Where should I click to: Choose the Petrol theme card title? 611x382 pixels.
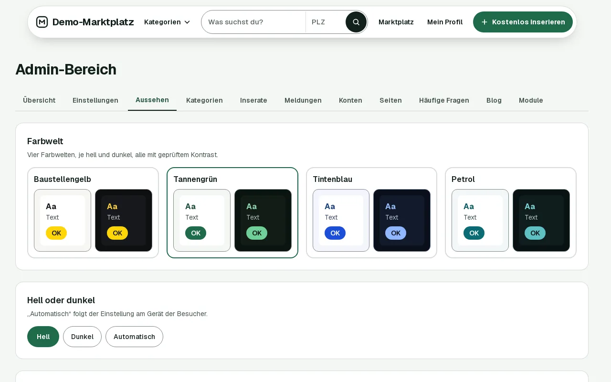(x=463, y=179)
